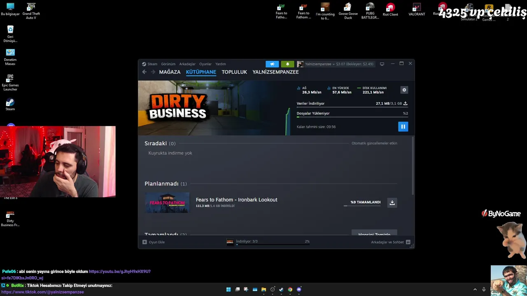Open the Steam menu

[152, 64]
